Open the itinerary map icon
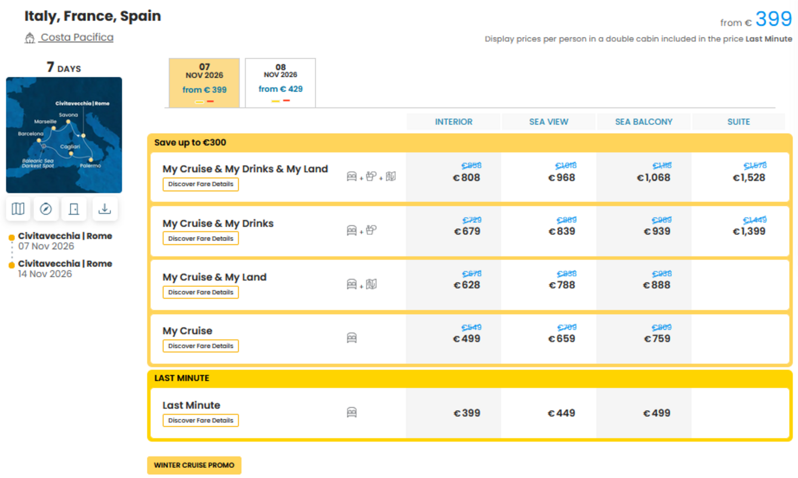The image size is (798, 478). pyautogui.click(x=19, y=209)
